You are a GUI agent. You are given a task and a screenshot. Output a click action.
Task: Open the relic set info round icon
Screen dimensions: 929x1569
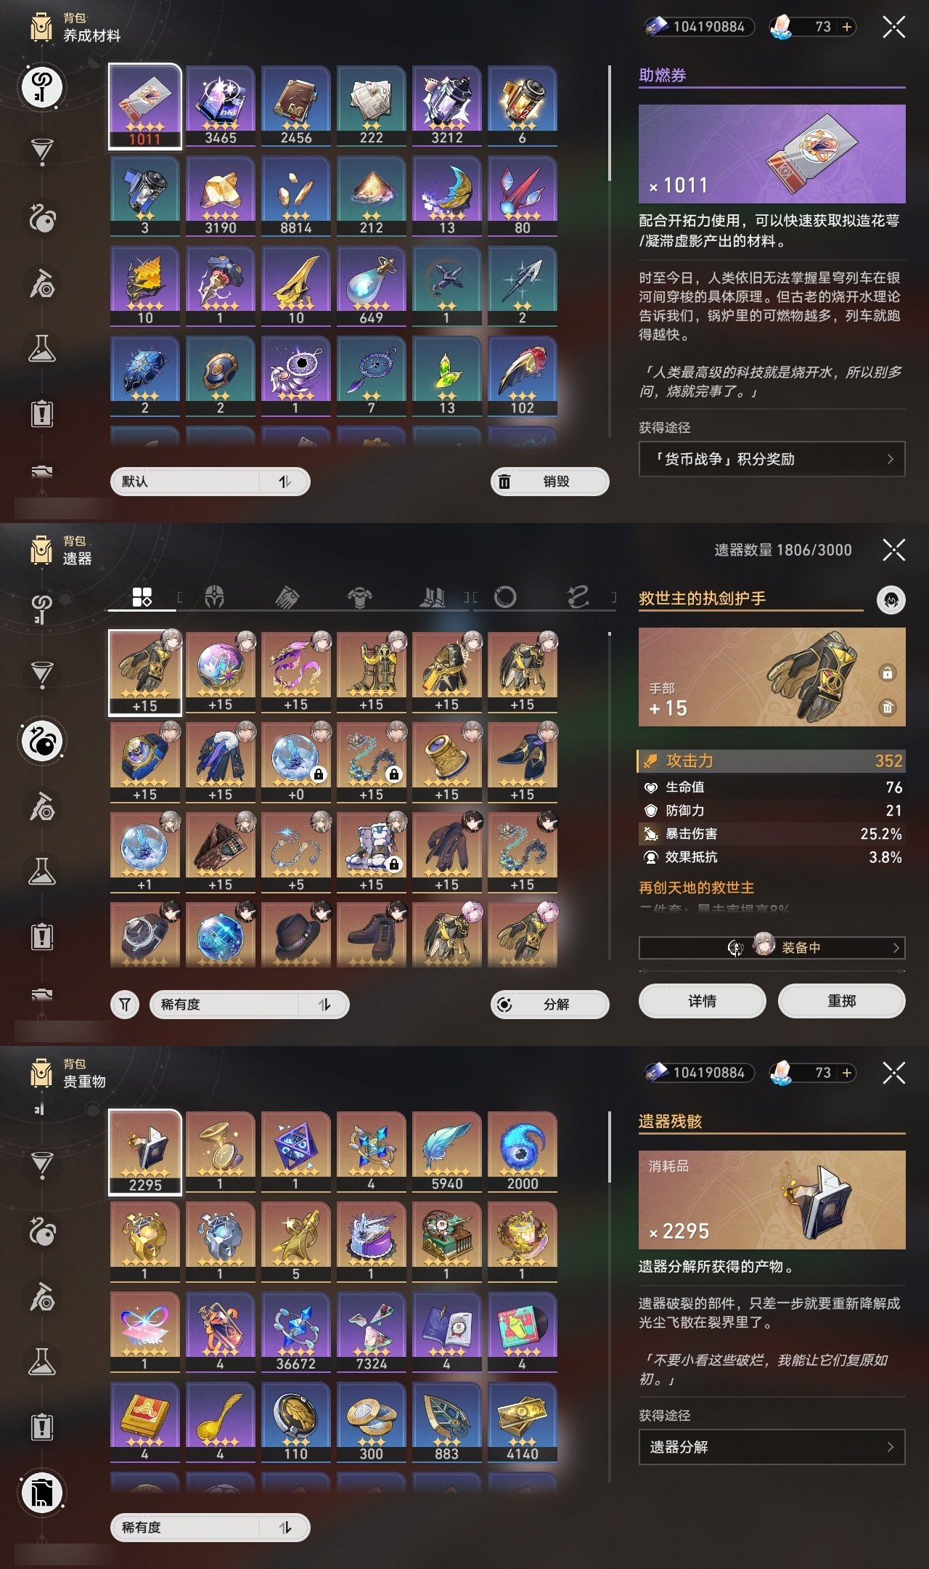point(891,600)
